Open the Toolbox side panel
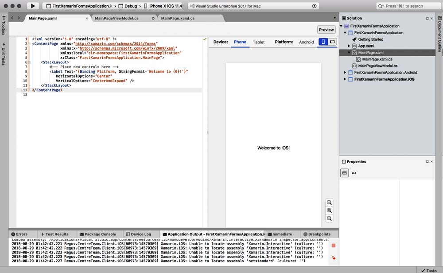This screenshot has height=273, width=443. point(4,25)
